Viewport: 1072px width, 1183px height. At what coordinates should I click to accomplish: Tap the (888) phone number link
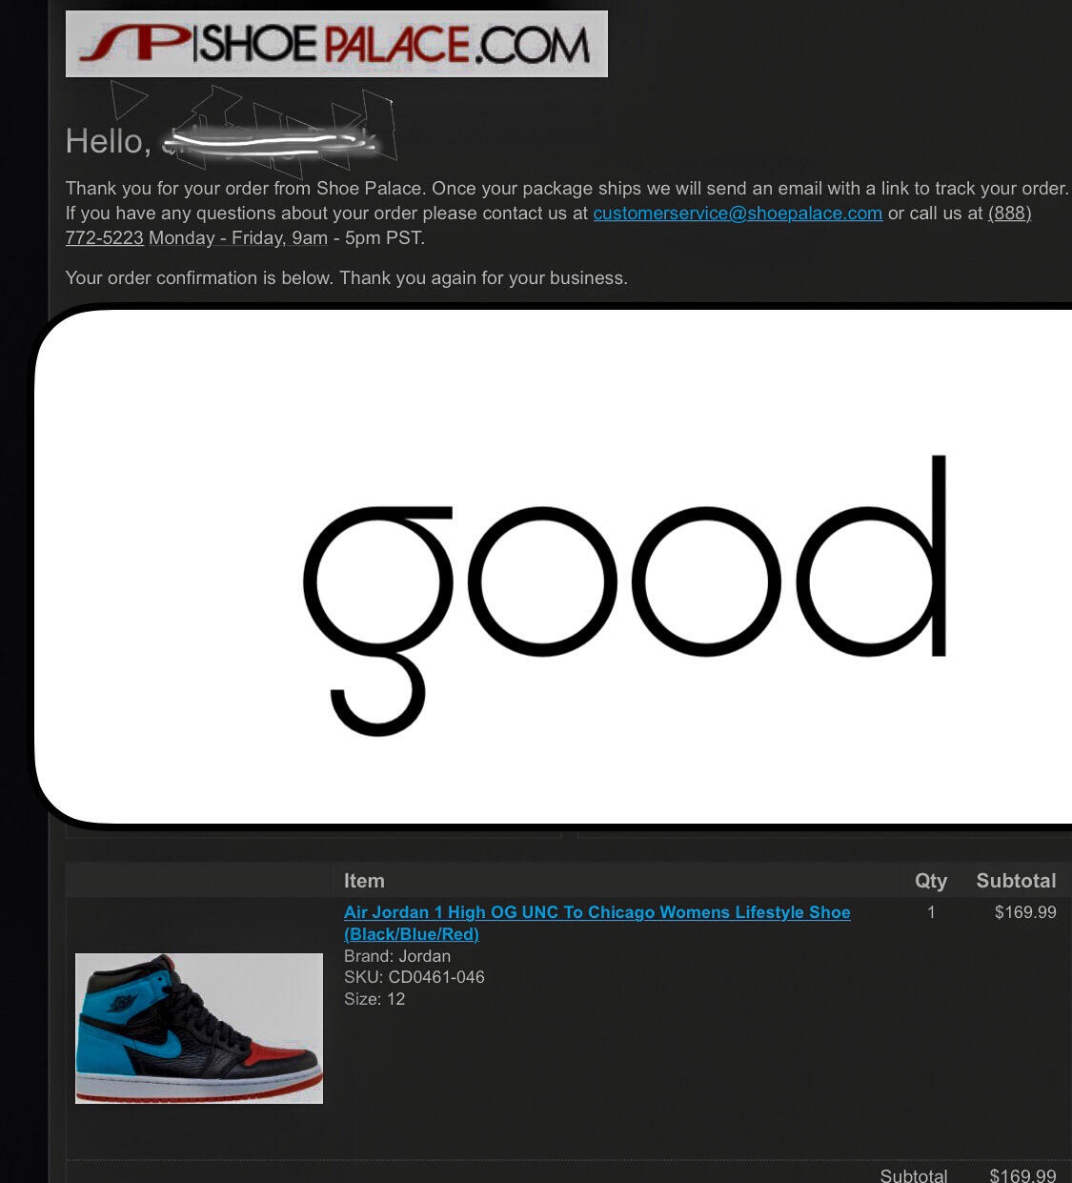click(x=1009, y=214)
